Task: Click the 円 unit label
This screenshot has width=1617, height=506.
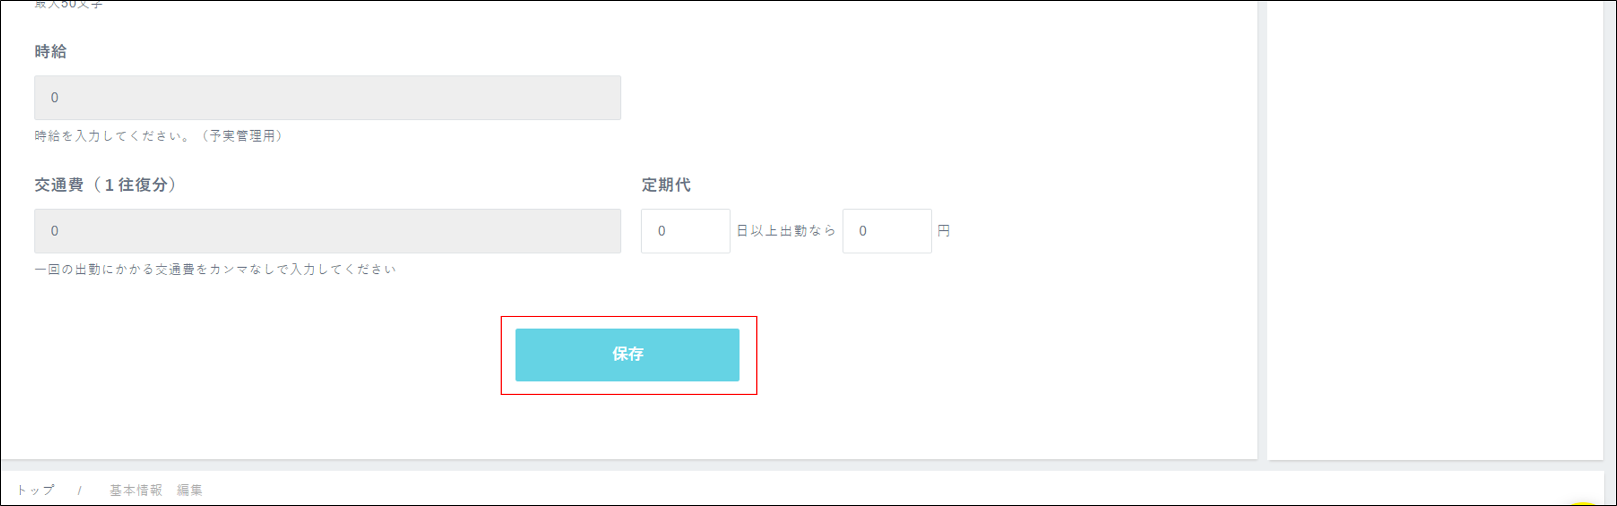Action: (x=943, y=231)
